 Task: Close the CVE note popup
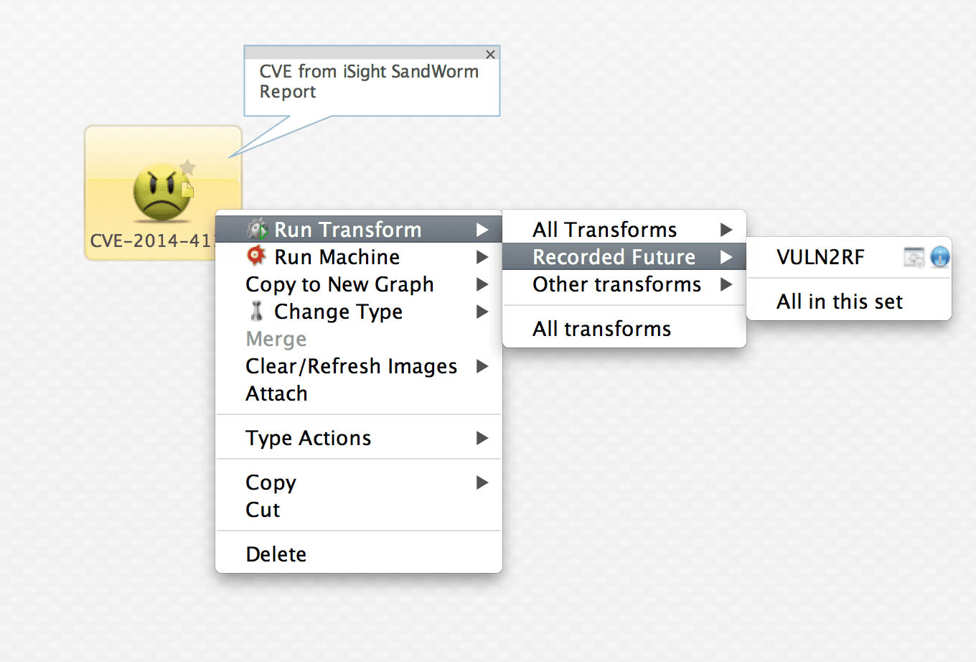(490, 55)
